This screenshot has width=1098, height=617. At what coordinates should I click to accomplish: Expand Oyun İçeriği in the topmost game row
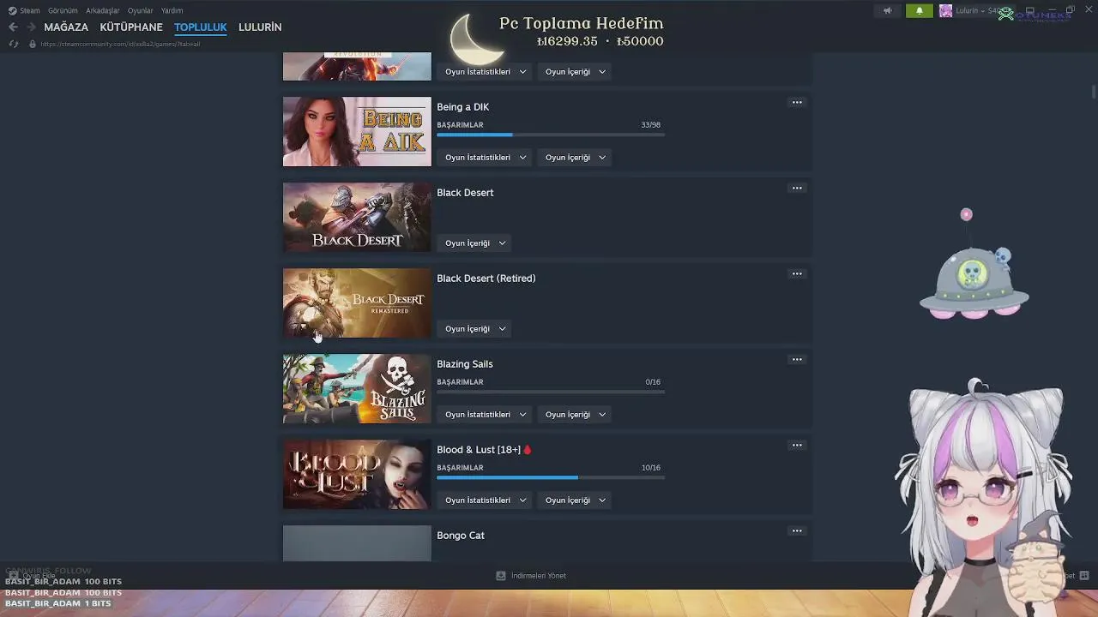tap(576, 72)
